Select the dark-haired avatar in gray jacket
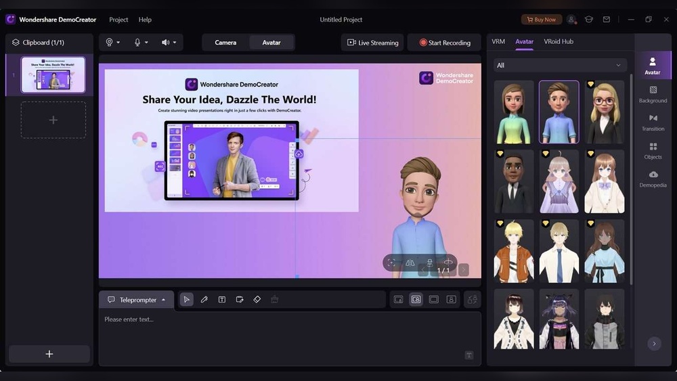Screen dimensions: 677x381 coord(604,319)
